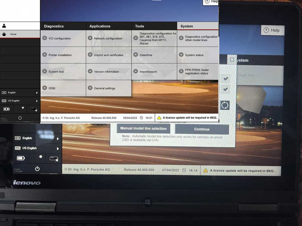Open System status tile
The width and height of the screenshot is (302, 226).
[x=198, y=55]
